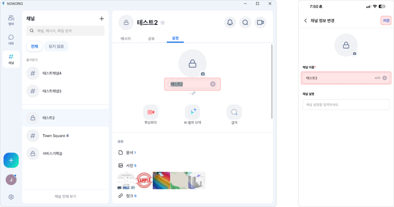Add a channel with the plus icon
Image resolution: width=394 pixels, height=207 pixels.
(102, 18)
